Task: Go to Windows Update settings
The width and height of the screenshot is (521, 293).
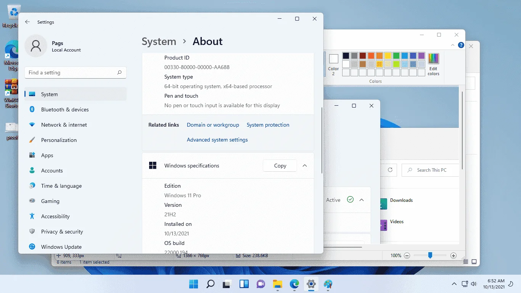Action: coord(75,247)
